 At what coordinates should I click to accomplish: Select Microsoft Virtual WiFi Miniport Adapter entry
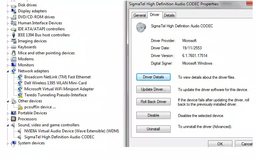coord(59,89)
